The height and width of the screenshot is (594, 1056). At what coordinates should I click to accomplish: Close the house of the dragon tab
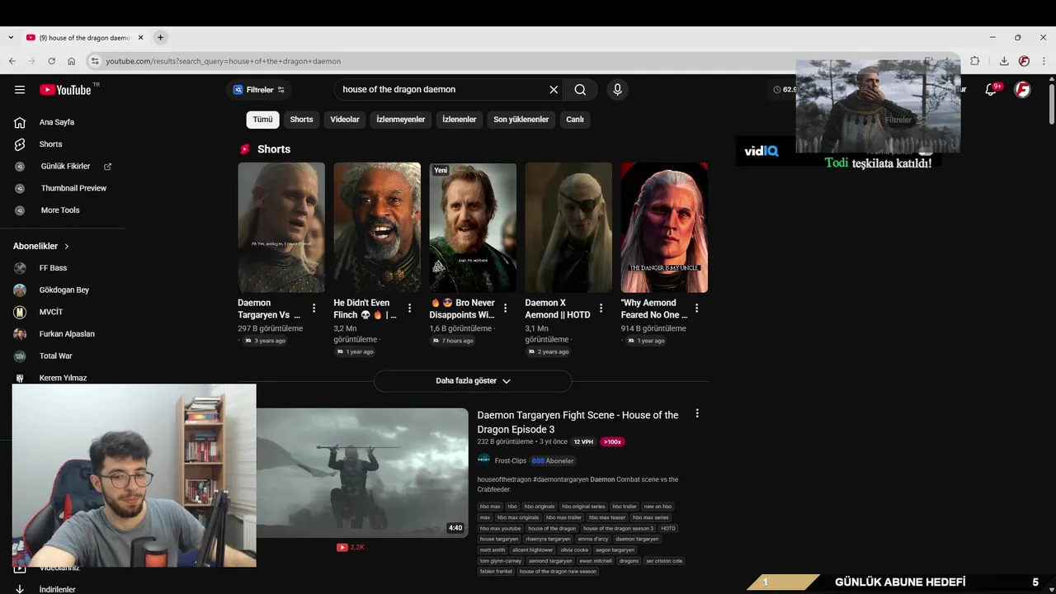pos(140,37)
